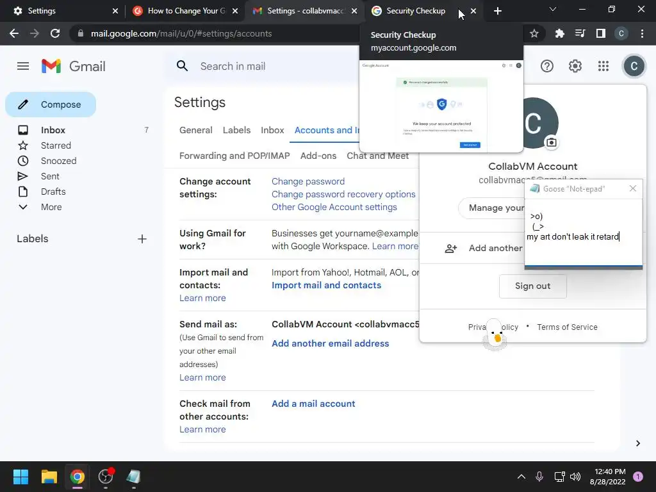
Task: Click Add a mail account link
Action: [x=313, y=404]
